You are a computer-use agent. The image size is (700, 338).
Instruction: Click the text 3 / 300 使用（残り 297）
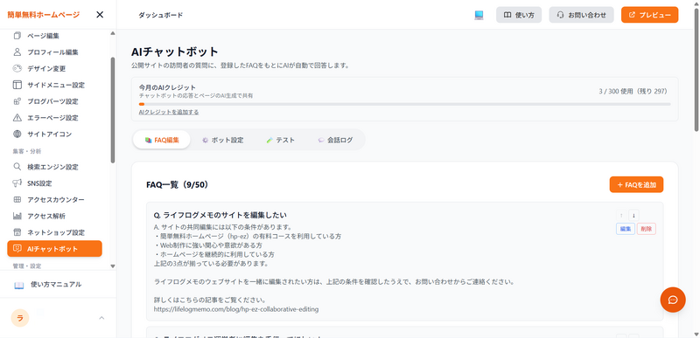point(633,92)
